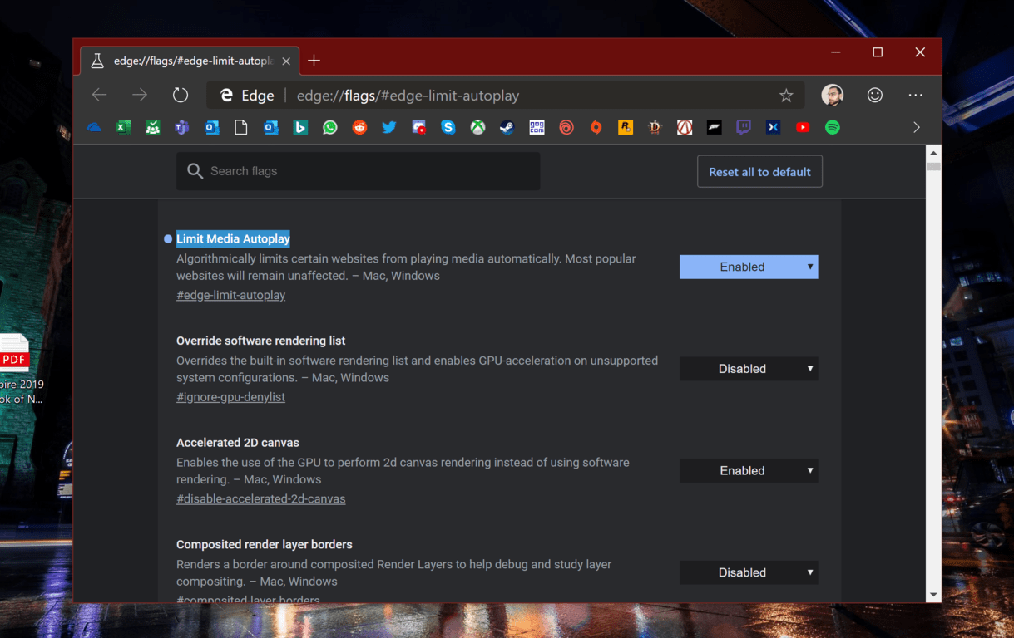Open the Twitter bookmark in favorites bar
Screen dimensions: 1014x638
[389, 127]
